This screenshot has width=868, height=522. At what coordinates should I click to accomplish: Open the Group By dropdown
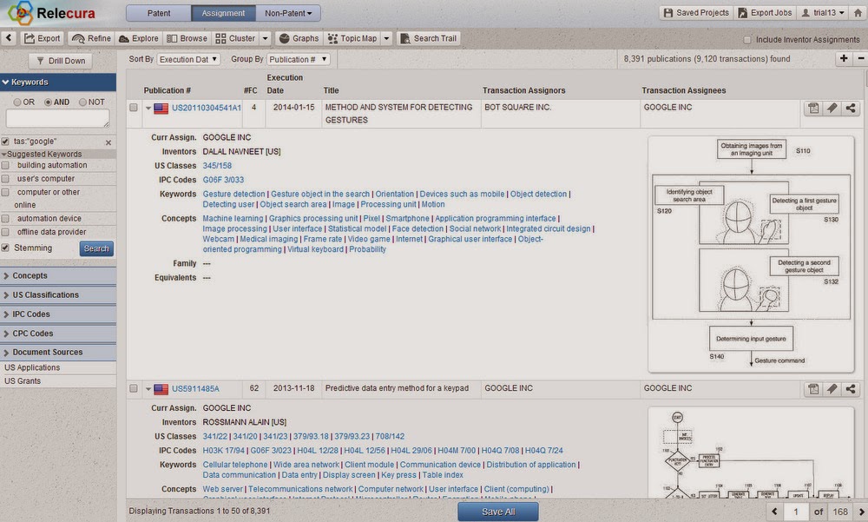pos(299,59)
